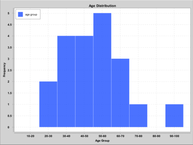Image resolution: width=193 pixels, height=145 pixels.
Task: Click the 'Age Group' x-axis title
Action: (x=102, y=141)
